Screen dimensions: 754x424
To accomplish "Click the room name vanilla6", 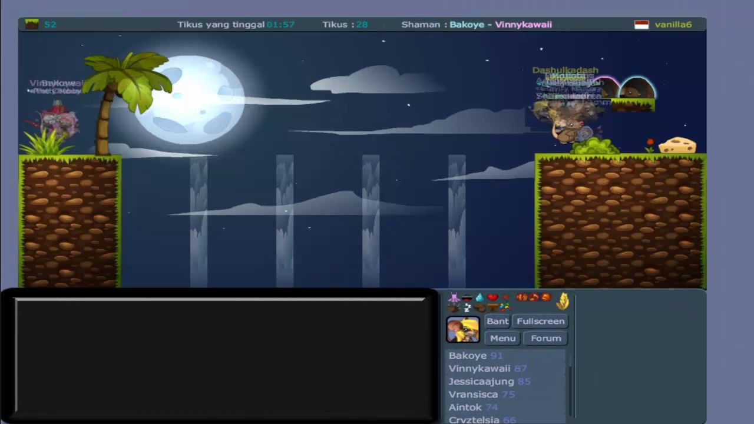I will [673, 25].
